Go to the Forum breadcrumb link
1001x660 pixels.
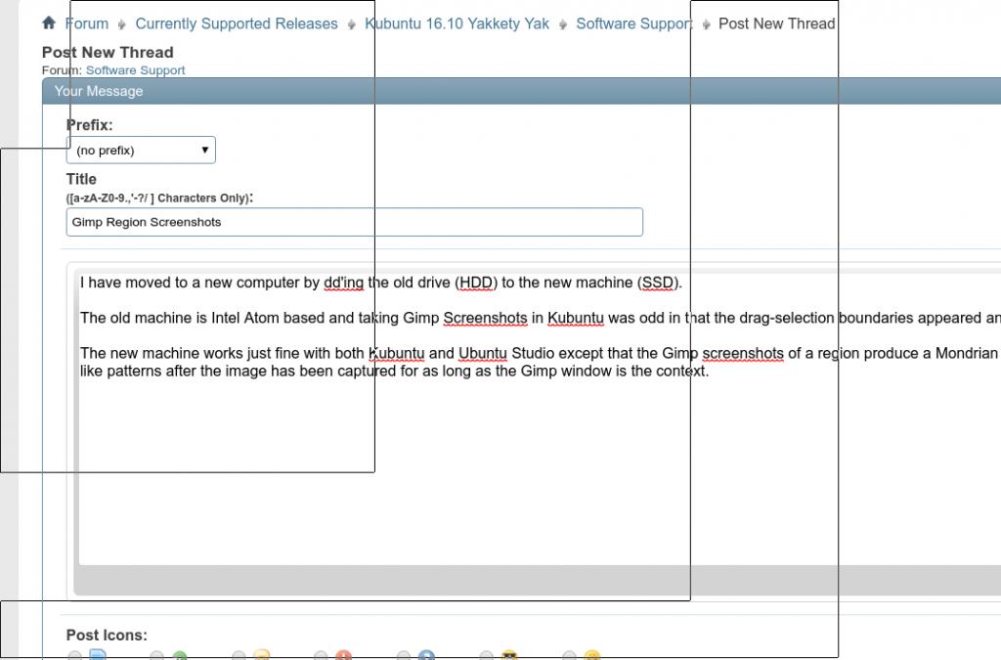click(86, 23)
